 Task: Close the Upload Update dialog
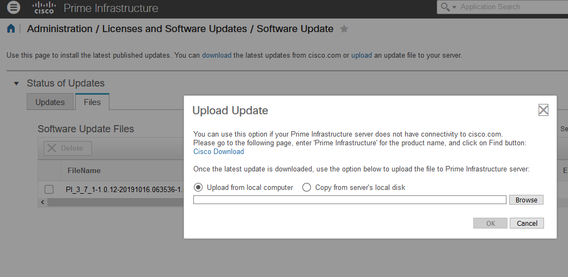[543, 110]
